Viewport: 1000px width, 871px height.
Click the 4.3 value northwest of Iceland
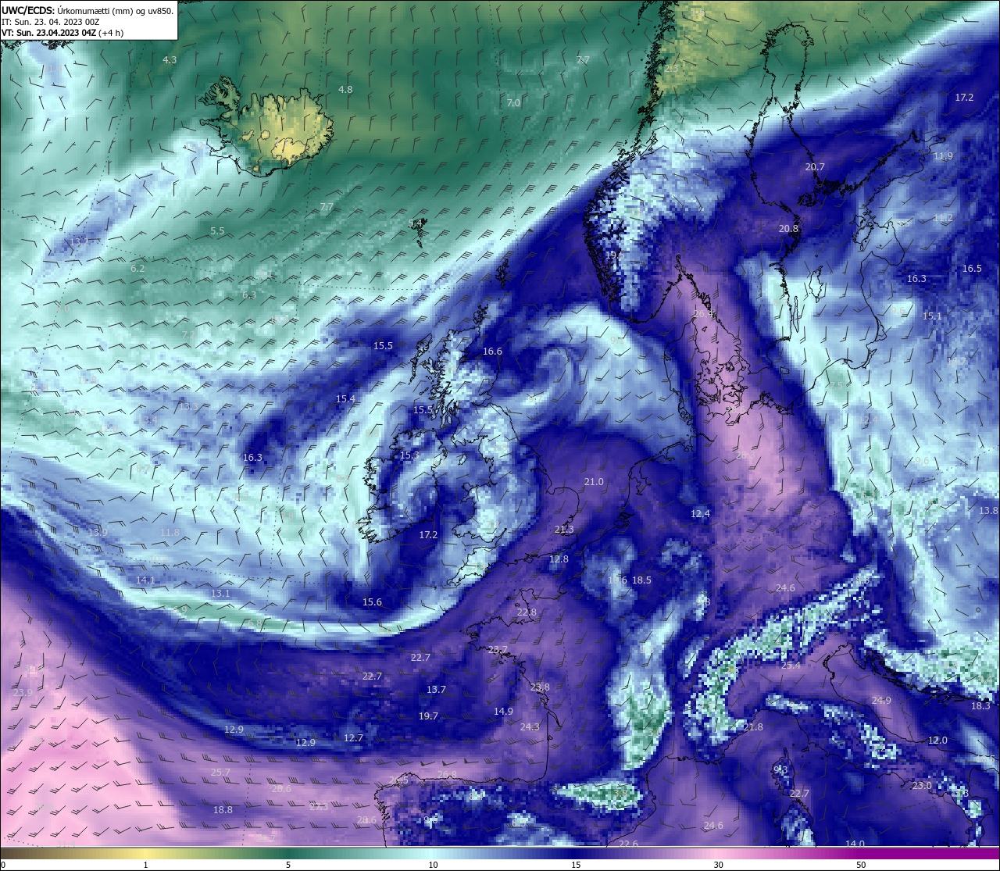(x=170, y=60)
